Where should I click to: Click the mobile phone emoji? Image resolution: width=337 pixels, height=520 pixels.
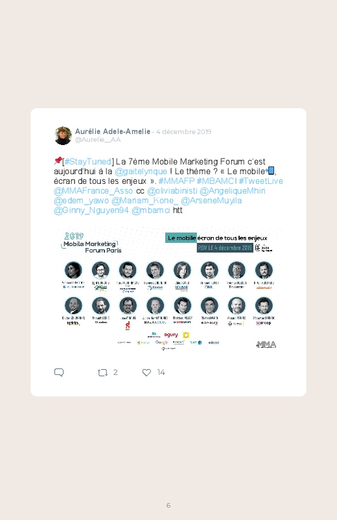pos(270,171)
